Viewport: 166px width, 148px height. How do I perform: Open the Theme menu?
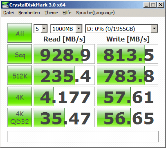tap(51, 13)
